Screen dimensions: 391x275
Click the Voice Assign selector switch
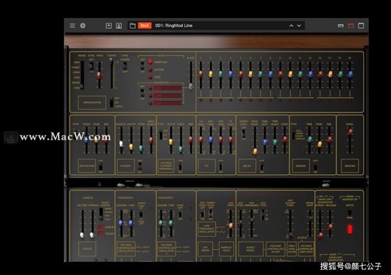[x=101, y=214]
